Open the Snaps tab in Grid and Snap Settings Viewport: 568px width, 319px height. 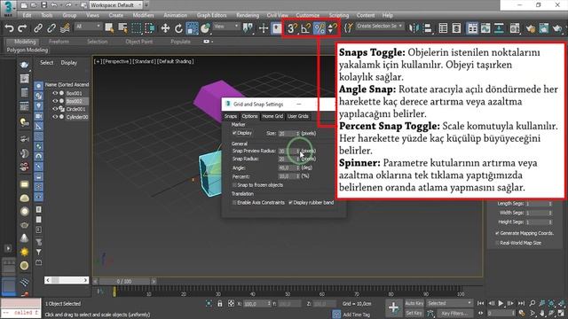click(231, 116)
